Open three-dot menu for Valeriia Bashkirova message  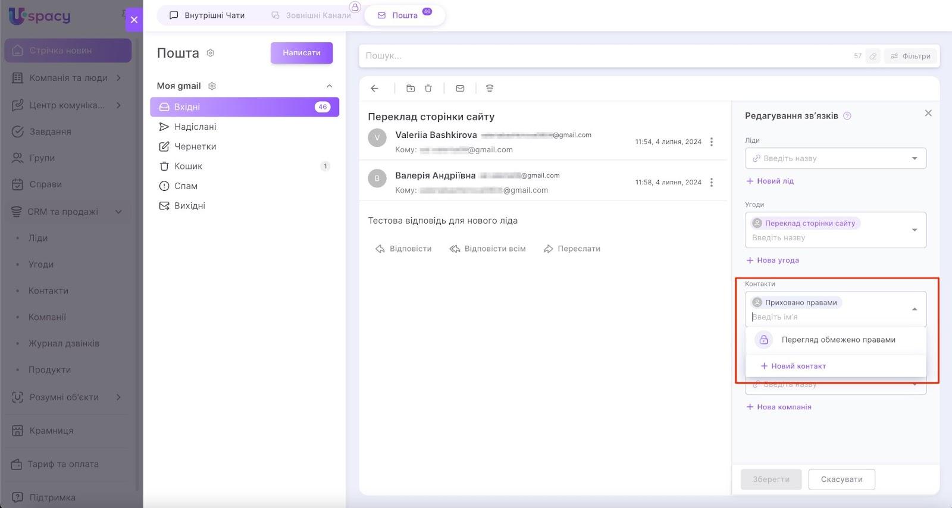(712, 142)
